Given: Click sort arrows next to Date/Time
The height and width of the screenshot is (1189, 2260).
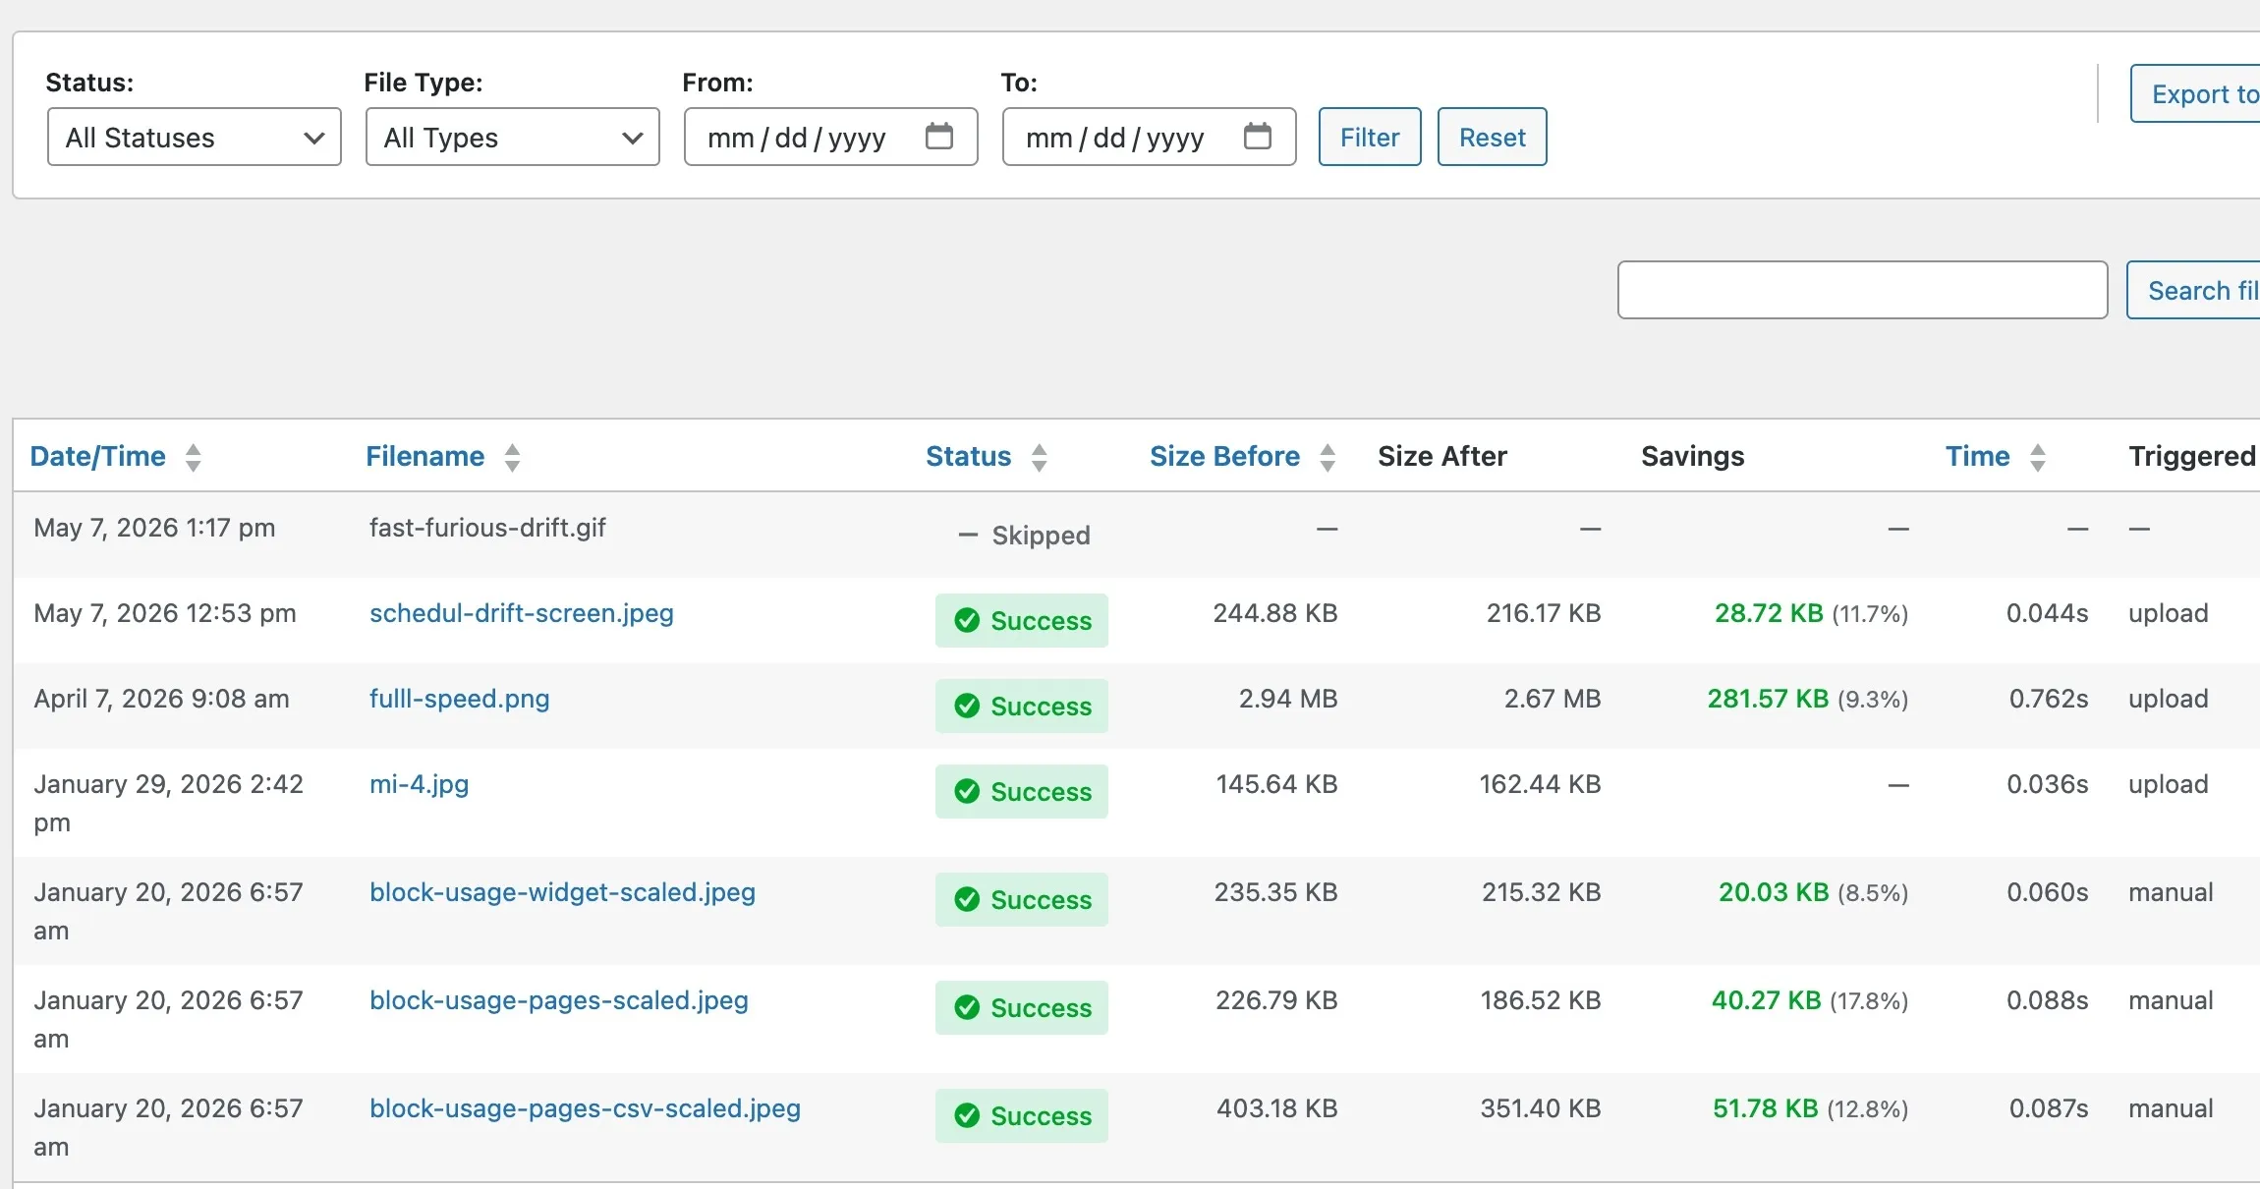Looking at the screenshot, I should 194,457.
